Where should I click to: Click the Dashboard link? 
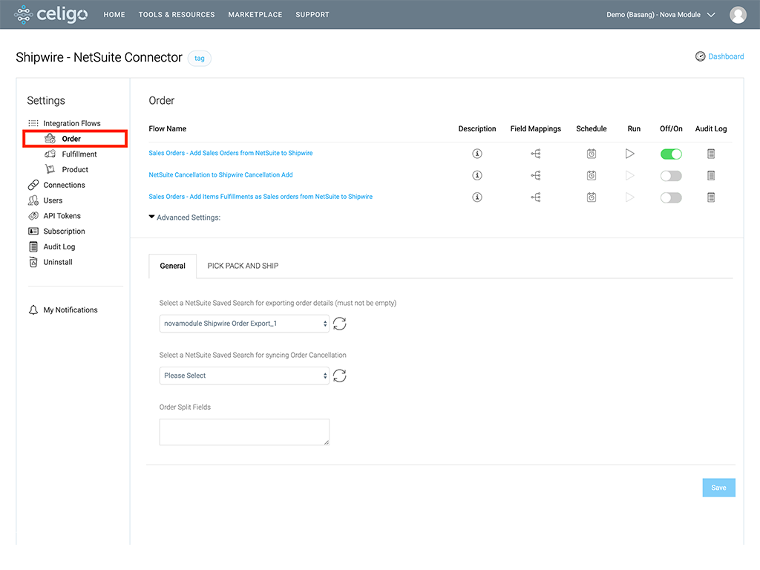point(726,56)
